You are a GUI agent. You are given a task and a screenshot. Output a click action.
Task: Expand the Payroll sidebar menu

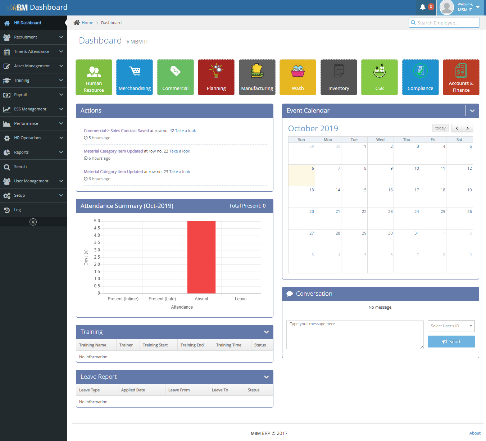coord(33,95)
